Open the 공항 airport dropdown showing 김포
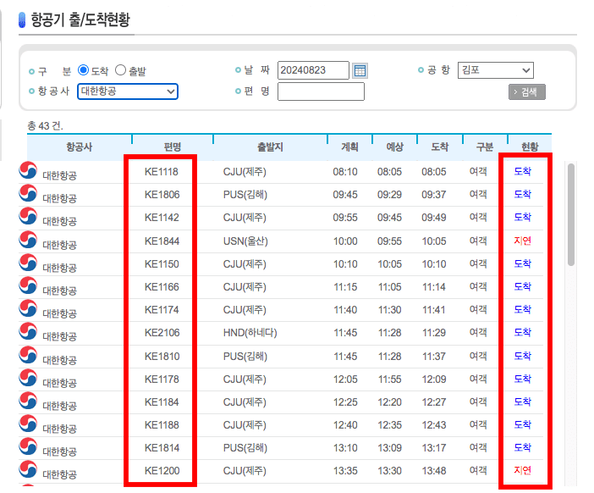 496,70
